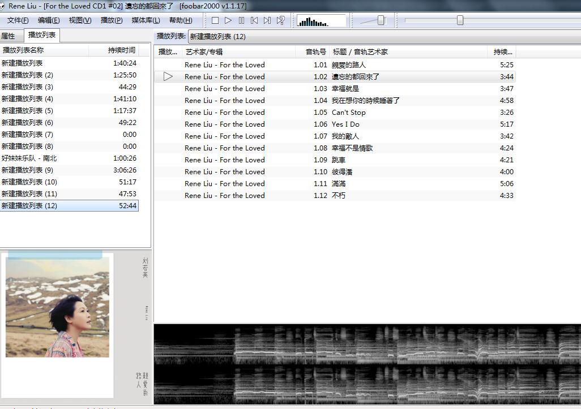581x409 pixels.
Task: Select track 1.09 跳車
Action: pyautogui.click(x=335, y=160)
